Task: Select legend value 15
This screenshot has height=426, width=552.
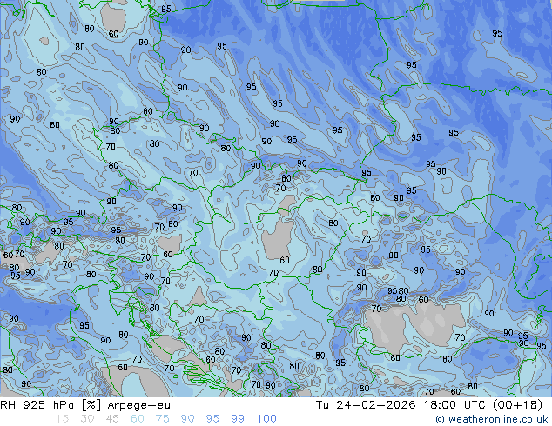Action: [x=63, y=419]
